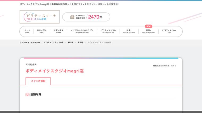Click the ボディメイクスタジオmegri巡 breadcrumb text
The image size is (202, 113).
tap(99, 42)
